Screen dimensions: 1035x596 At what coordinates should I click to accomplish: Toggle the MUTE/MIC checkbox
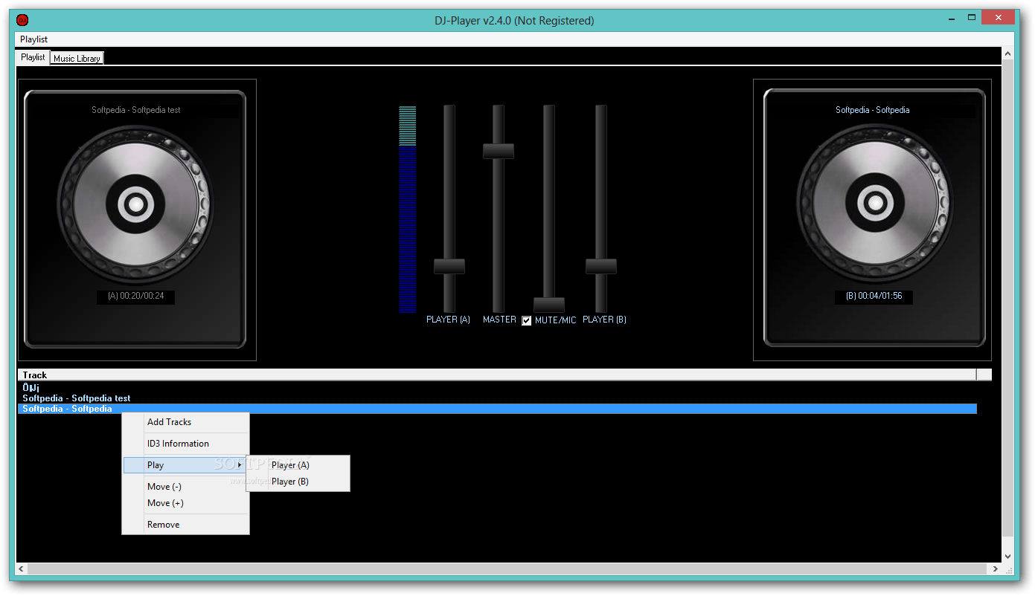pyautogui.click(x=527, y=320)
